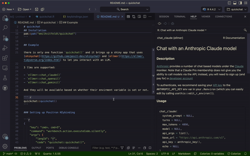Click Quarto: 1.5.55 in status bar
The width and height of the screenshot is (250, 156).
52,154
